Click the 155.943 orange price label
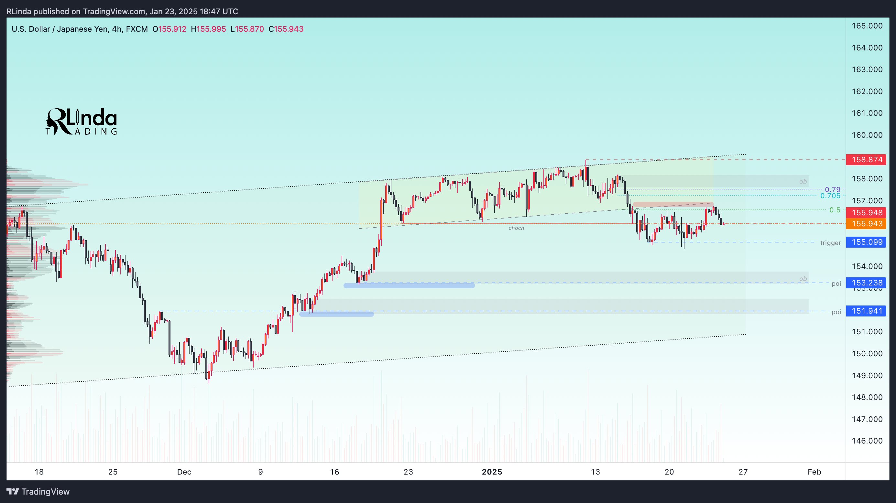The height and width of the screenshot is (503, 896). point(866,223)
